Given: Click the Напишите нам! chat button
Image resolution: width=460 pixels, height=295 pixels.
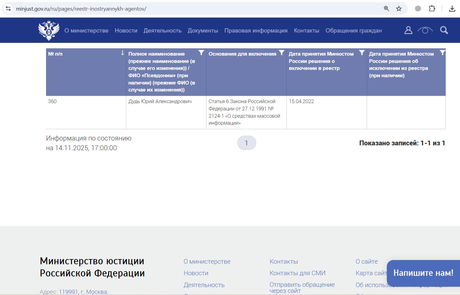Looking at the screenshot, I should pos(423,273).
